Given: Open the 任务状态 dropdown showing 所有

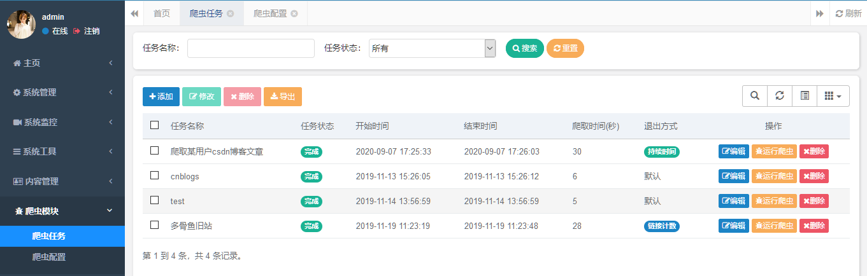Looking at the screenshot, I should click(433, 48).
